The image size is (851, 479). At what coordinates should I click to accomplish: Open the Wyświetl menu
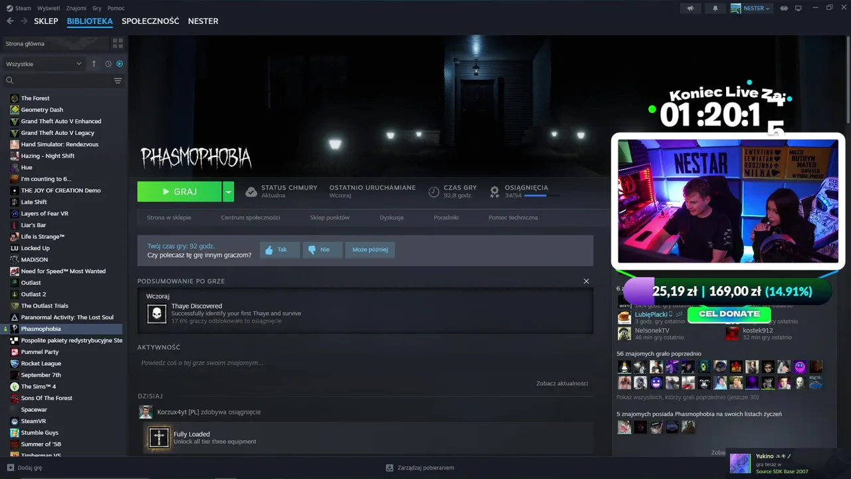click(48, 8)
